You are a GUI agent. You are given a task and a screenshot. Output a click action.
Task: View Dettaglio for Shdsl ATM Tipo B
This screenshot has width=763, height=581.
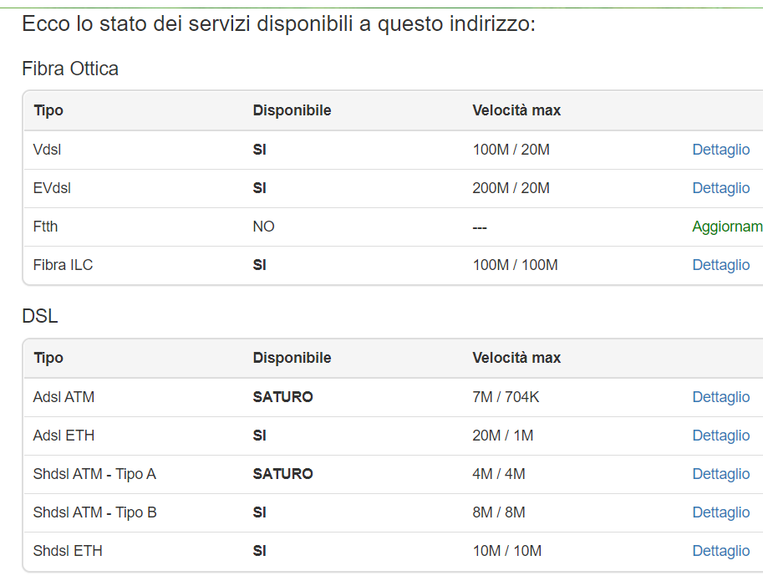[720, 512]
